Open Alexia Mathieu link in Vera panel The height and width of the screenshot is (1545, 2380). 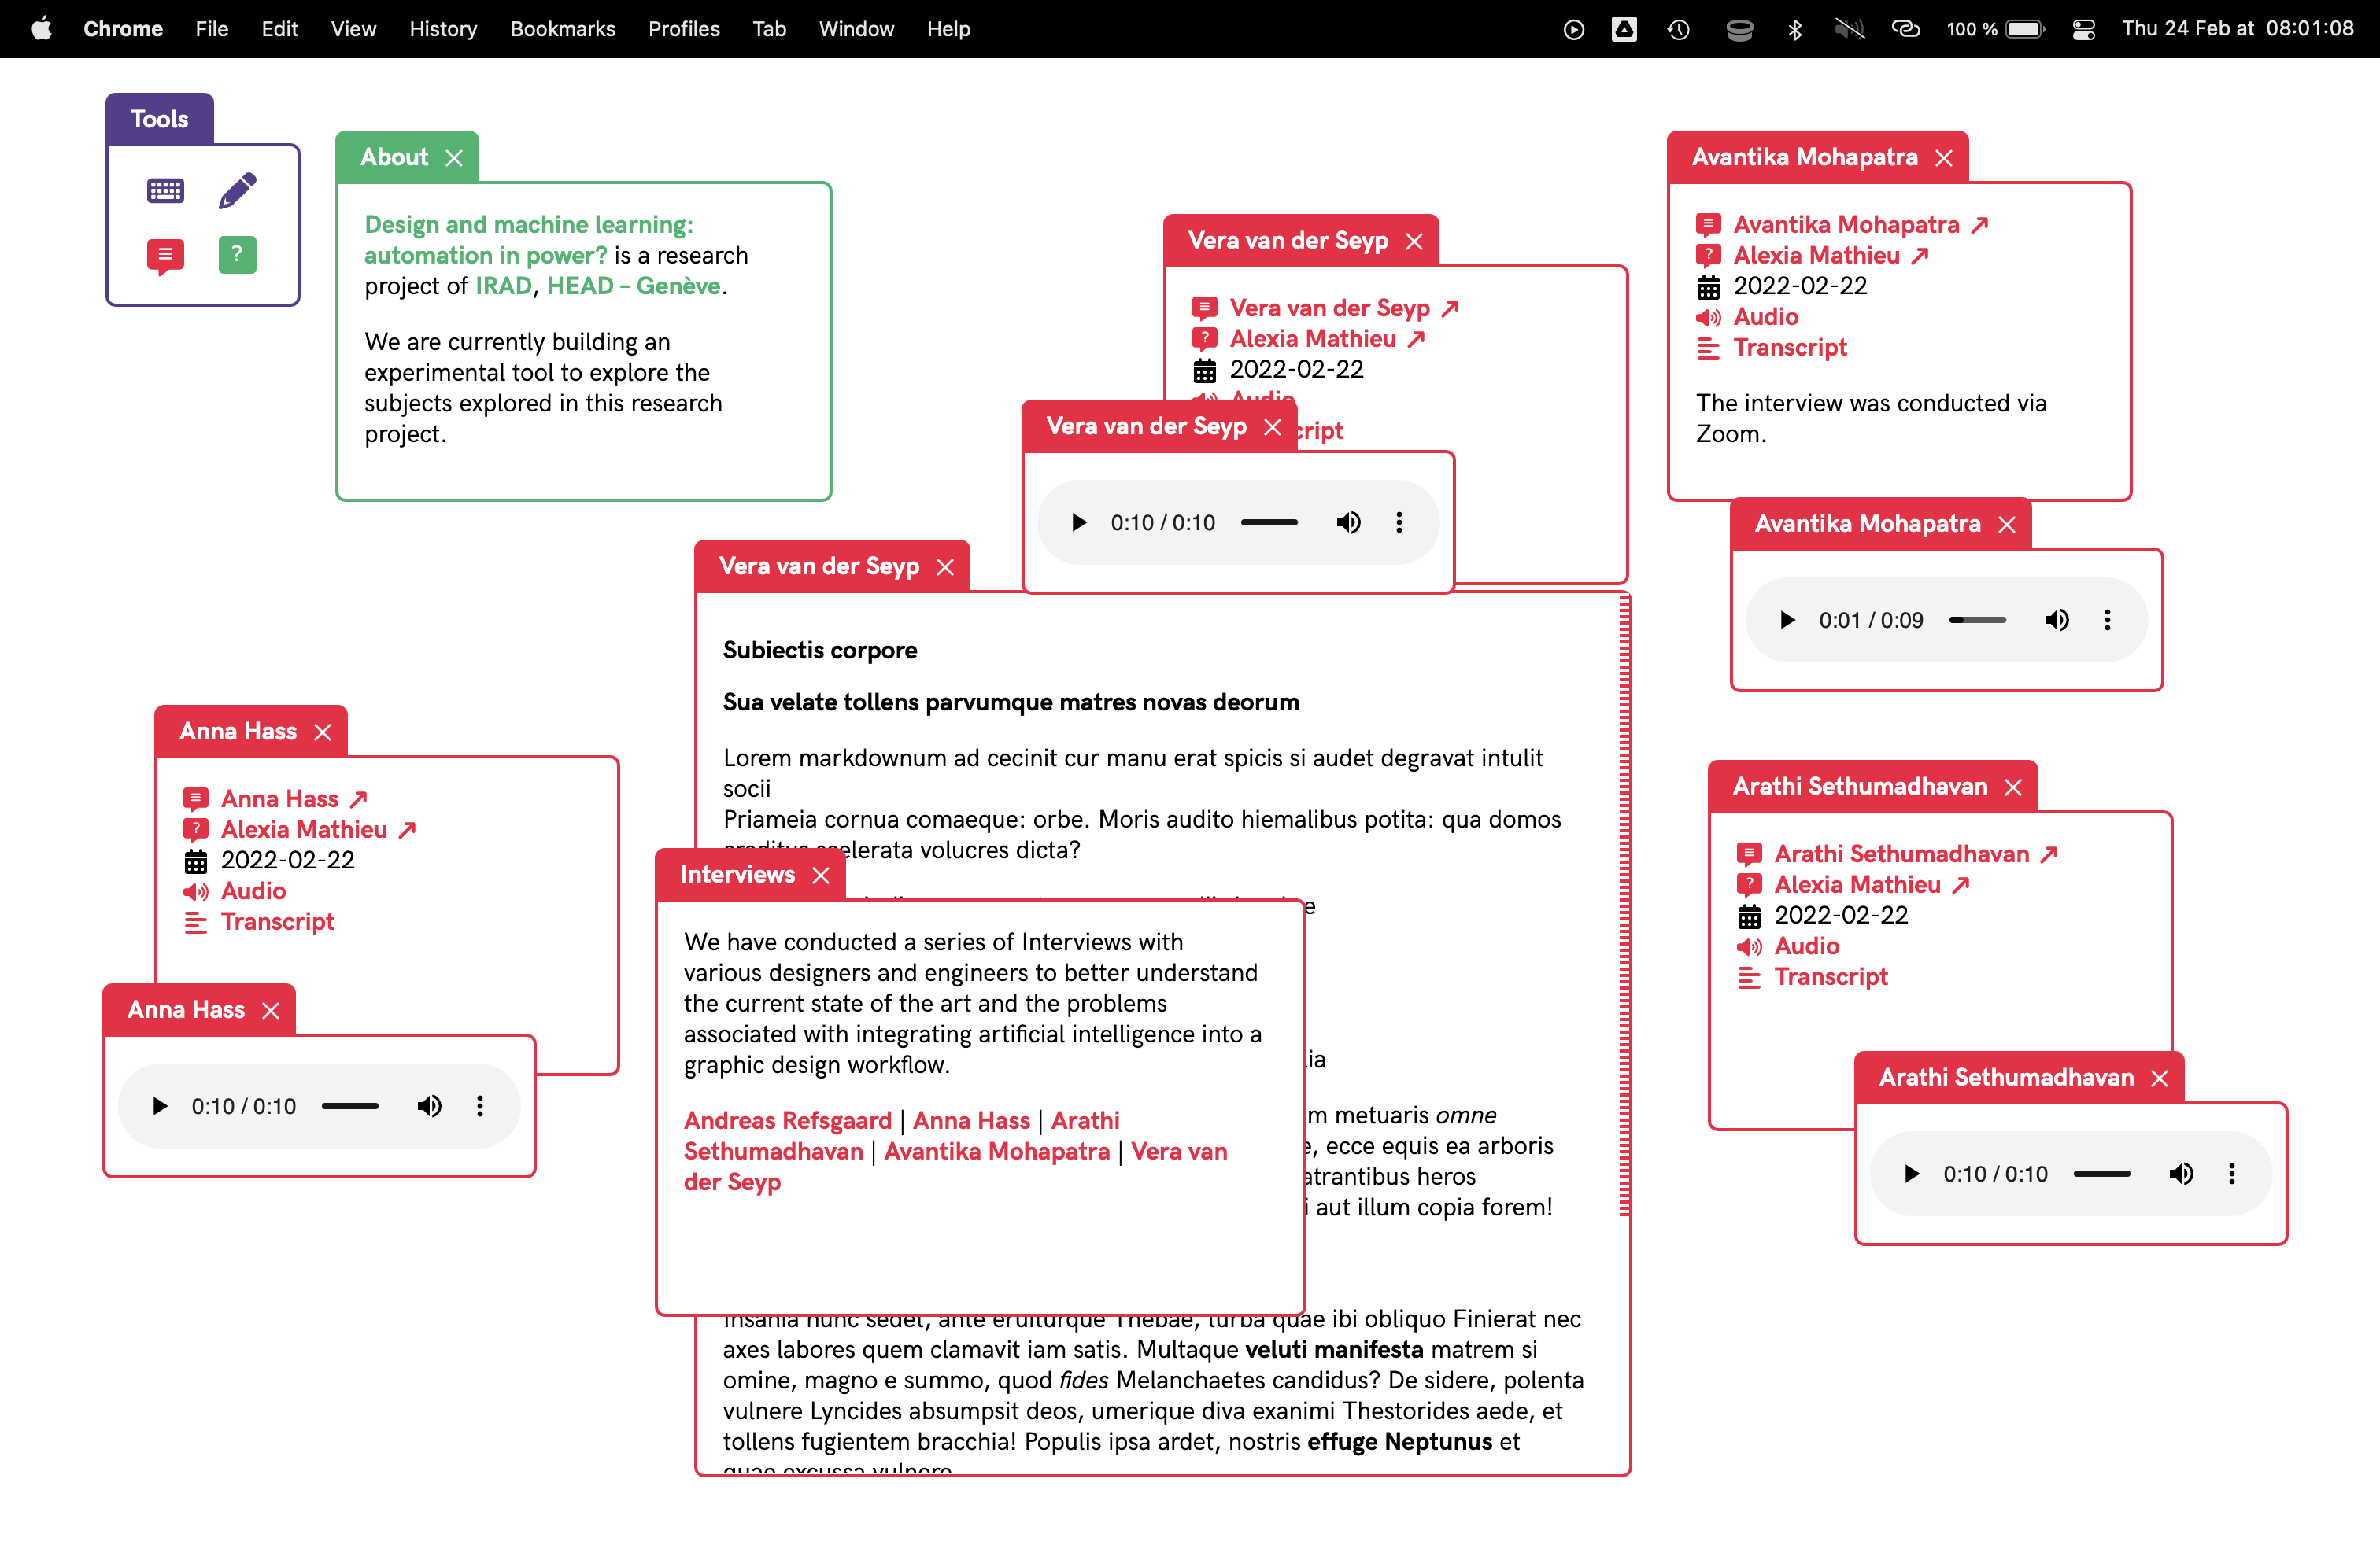(x=1327, y=339)
